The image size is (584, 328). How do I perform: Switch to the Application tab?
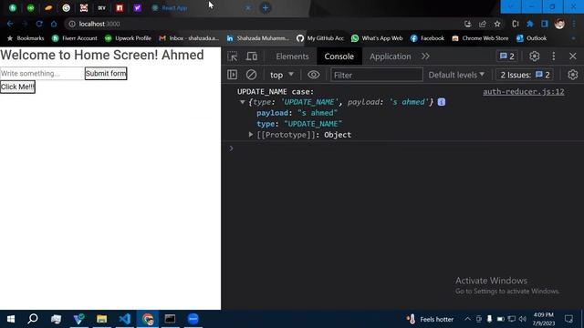(390, 56)
